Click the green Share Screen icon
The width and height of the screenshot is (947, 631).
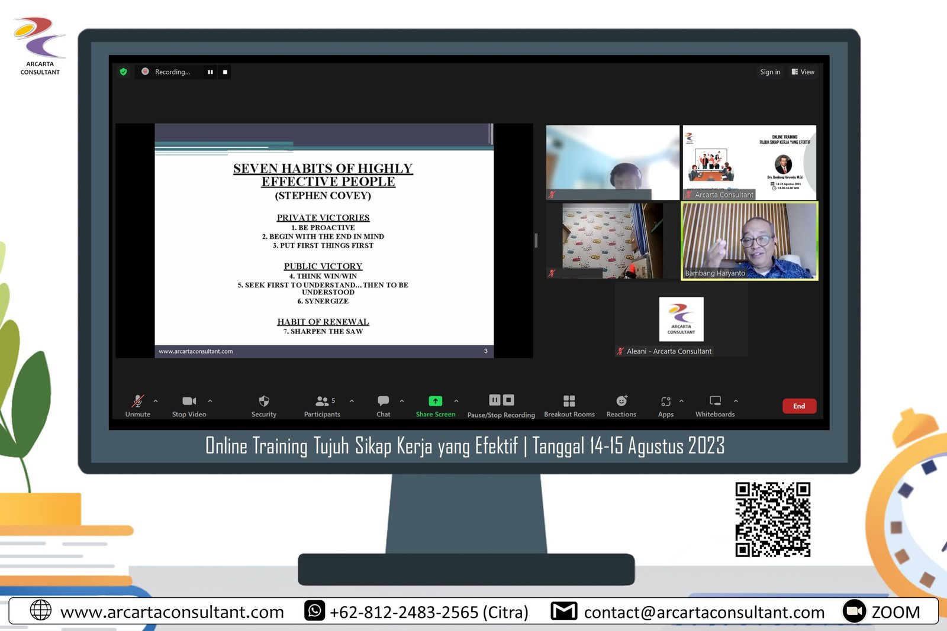435,401
